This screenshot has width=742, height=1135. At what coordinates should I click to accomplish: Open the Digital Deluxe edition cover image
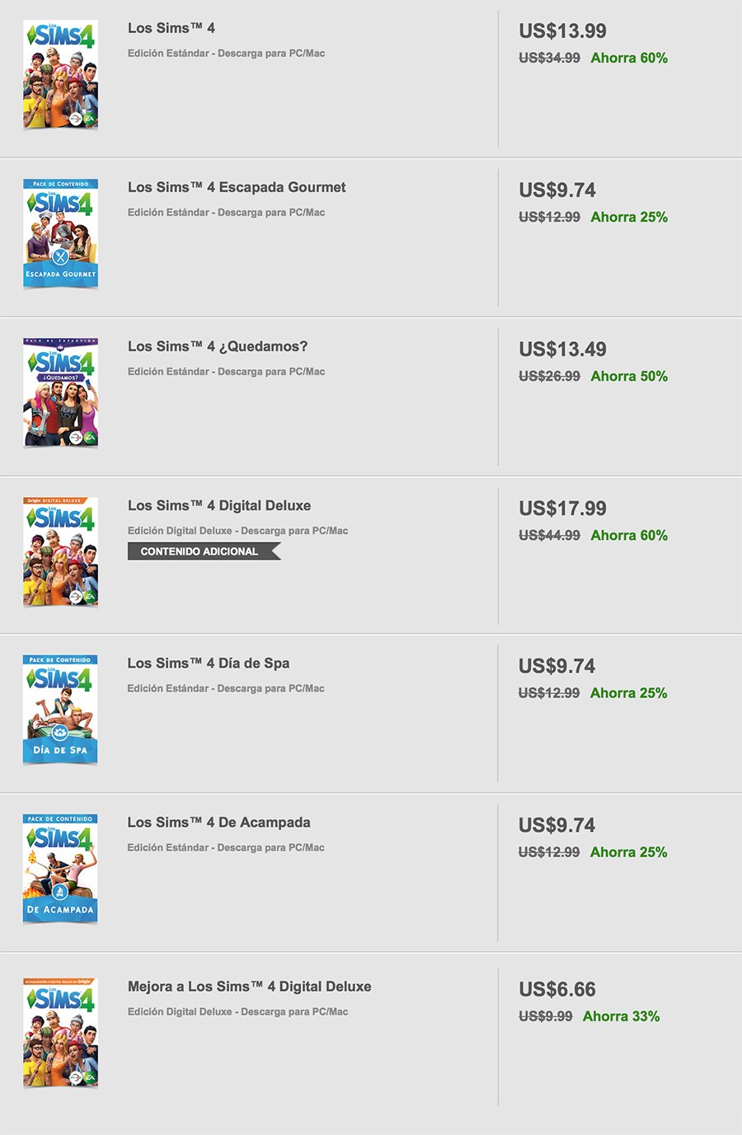point(60,551)
